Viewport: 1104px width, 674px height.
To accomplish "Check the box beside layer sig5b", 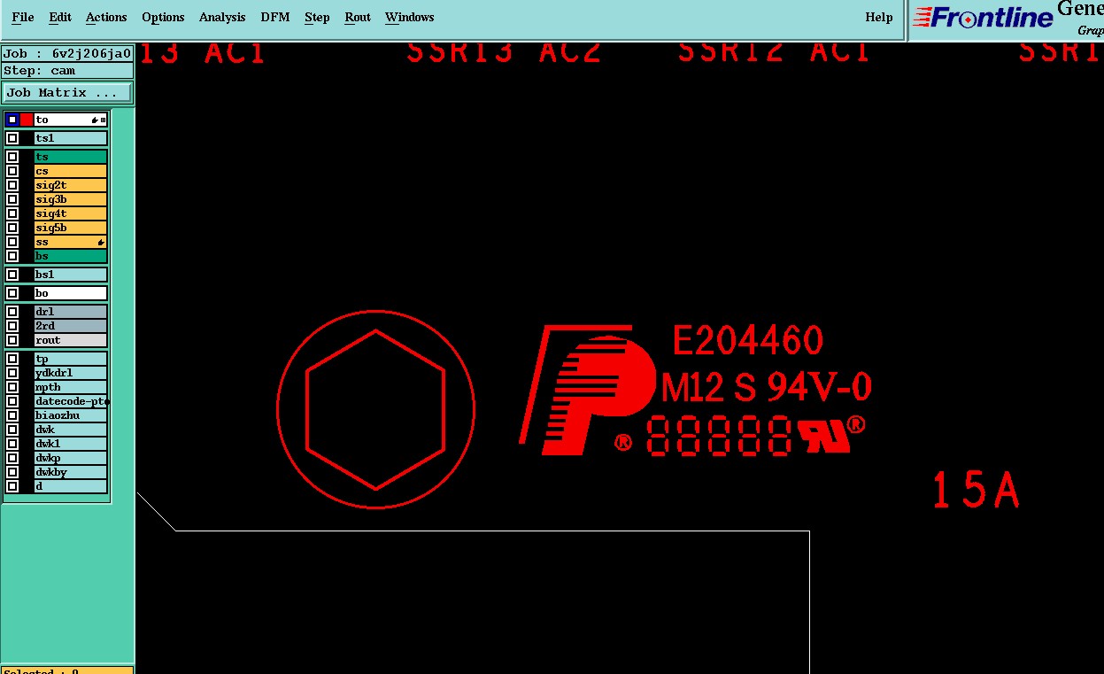I will coord(12,228).
